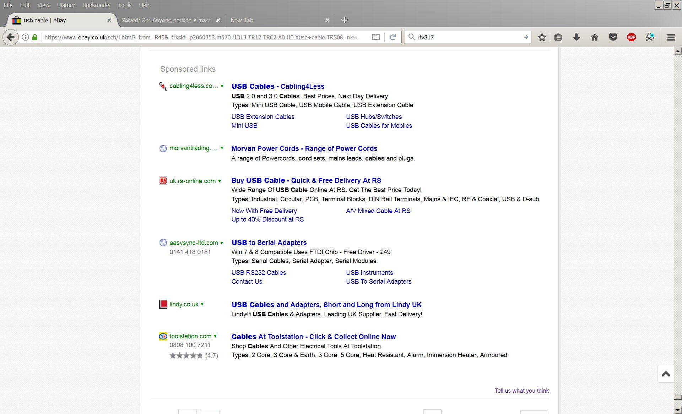Open 'USB to Serial Adapters' heading link
This screenshot has width=682, height=414.
pyautogui.click(x=269, y=243)
